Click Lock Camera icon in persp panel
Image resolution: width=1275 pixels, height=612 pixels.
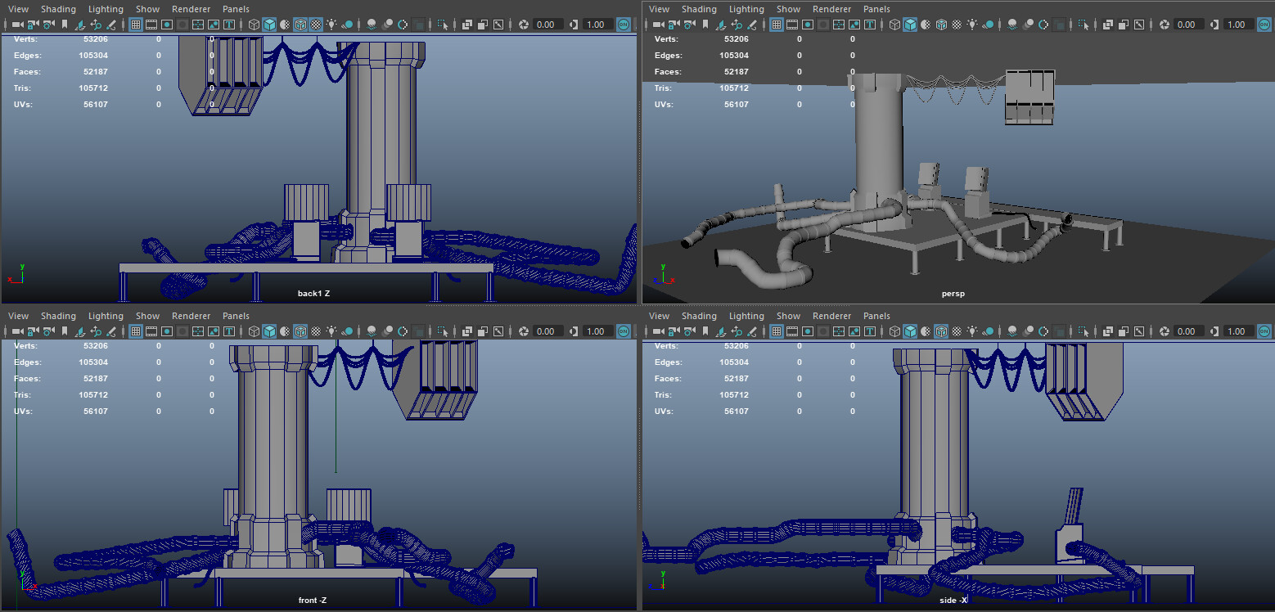pos(674,25)
